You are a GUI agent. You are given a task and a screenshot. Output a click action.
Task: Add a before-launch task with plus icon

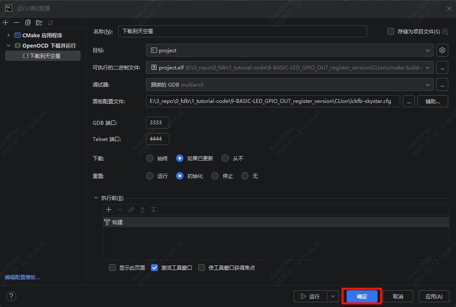pos(109,210)
